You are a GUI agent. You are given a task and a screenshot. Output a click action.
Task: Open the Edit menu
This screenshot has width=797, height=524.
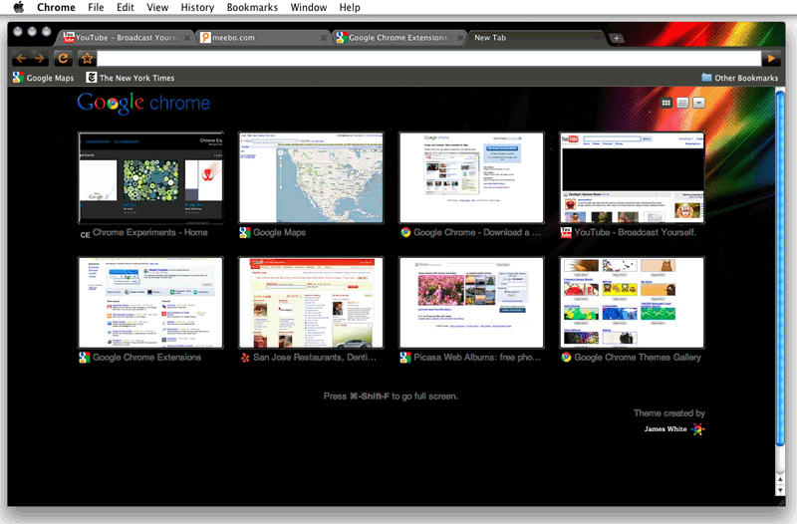[x=126, y=7]
